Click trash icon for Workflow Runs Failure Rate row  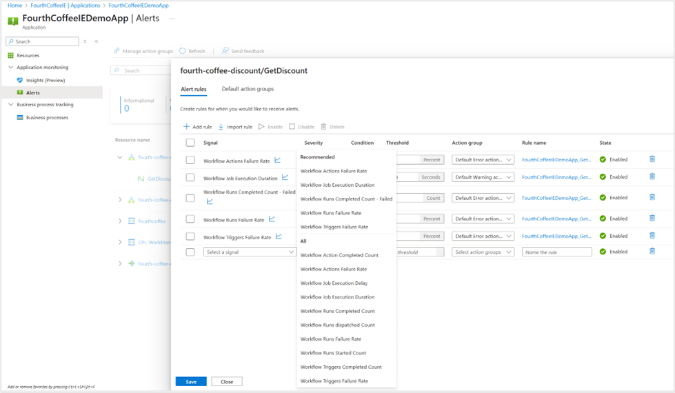point(652,219)
